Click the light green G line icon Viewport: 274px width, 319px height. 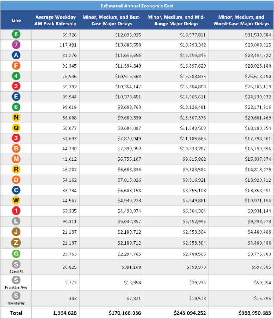click(16, 254)
